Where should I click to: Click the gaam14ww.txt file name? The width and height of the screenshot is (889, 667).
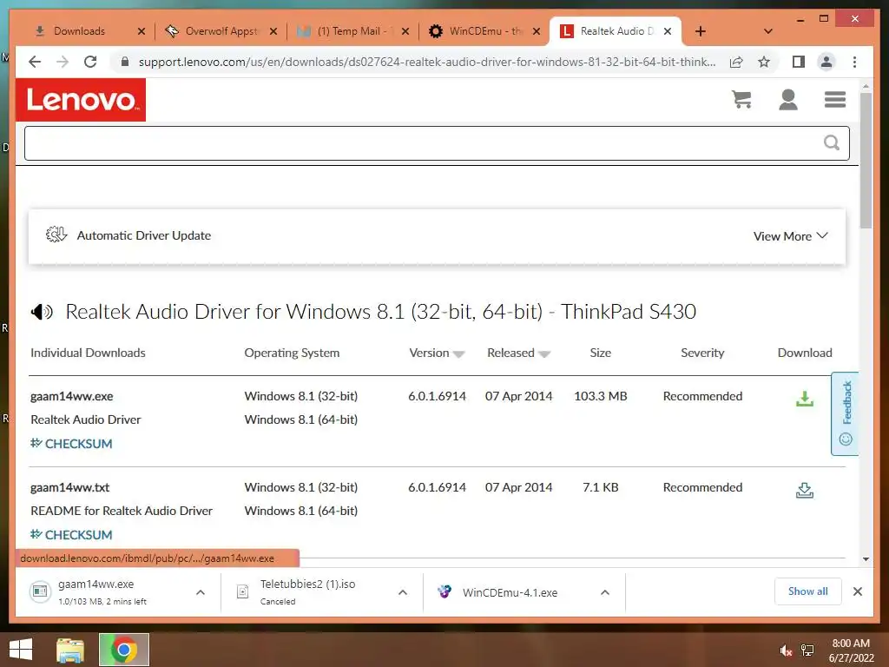click(69, 488)
